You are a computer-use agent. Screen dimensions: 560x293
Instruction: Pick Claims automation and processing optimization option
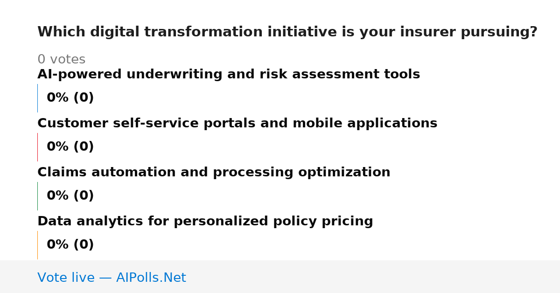point(214,173)
